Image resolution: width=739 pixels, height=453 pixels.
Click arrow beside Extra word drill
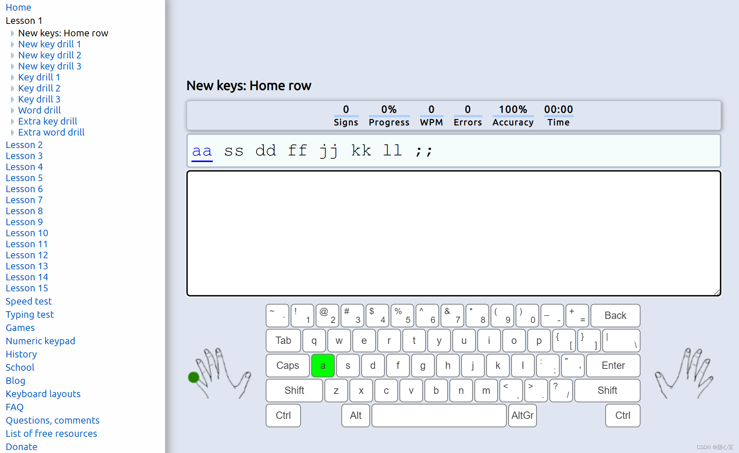[12, 133]
